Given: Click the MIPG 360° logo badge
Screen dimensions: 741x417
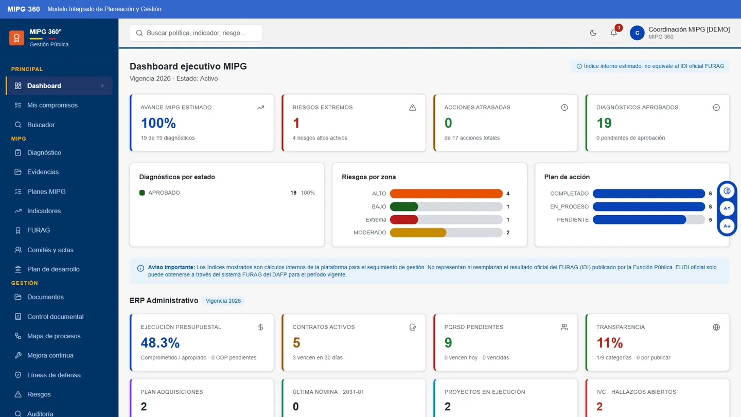Looking at the screenshot, I should click(16, 38).
